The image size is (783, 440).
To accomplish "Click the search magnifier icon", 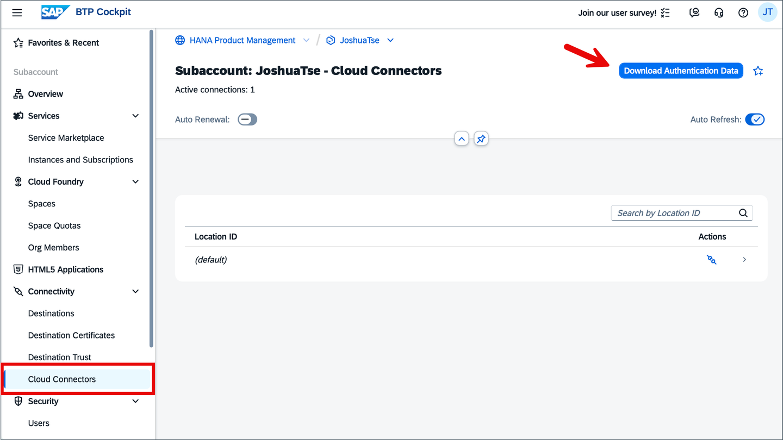I will [743, 213].
